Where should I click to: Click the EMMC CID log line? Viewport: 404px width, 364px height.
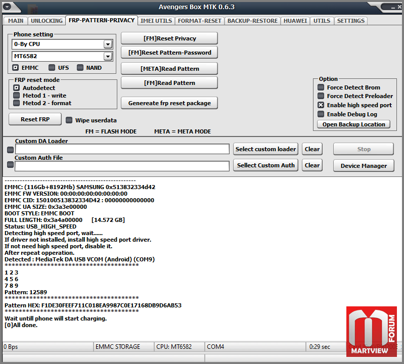click(x=79, y=200)
